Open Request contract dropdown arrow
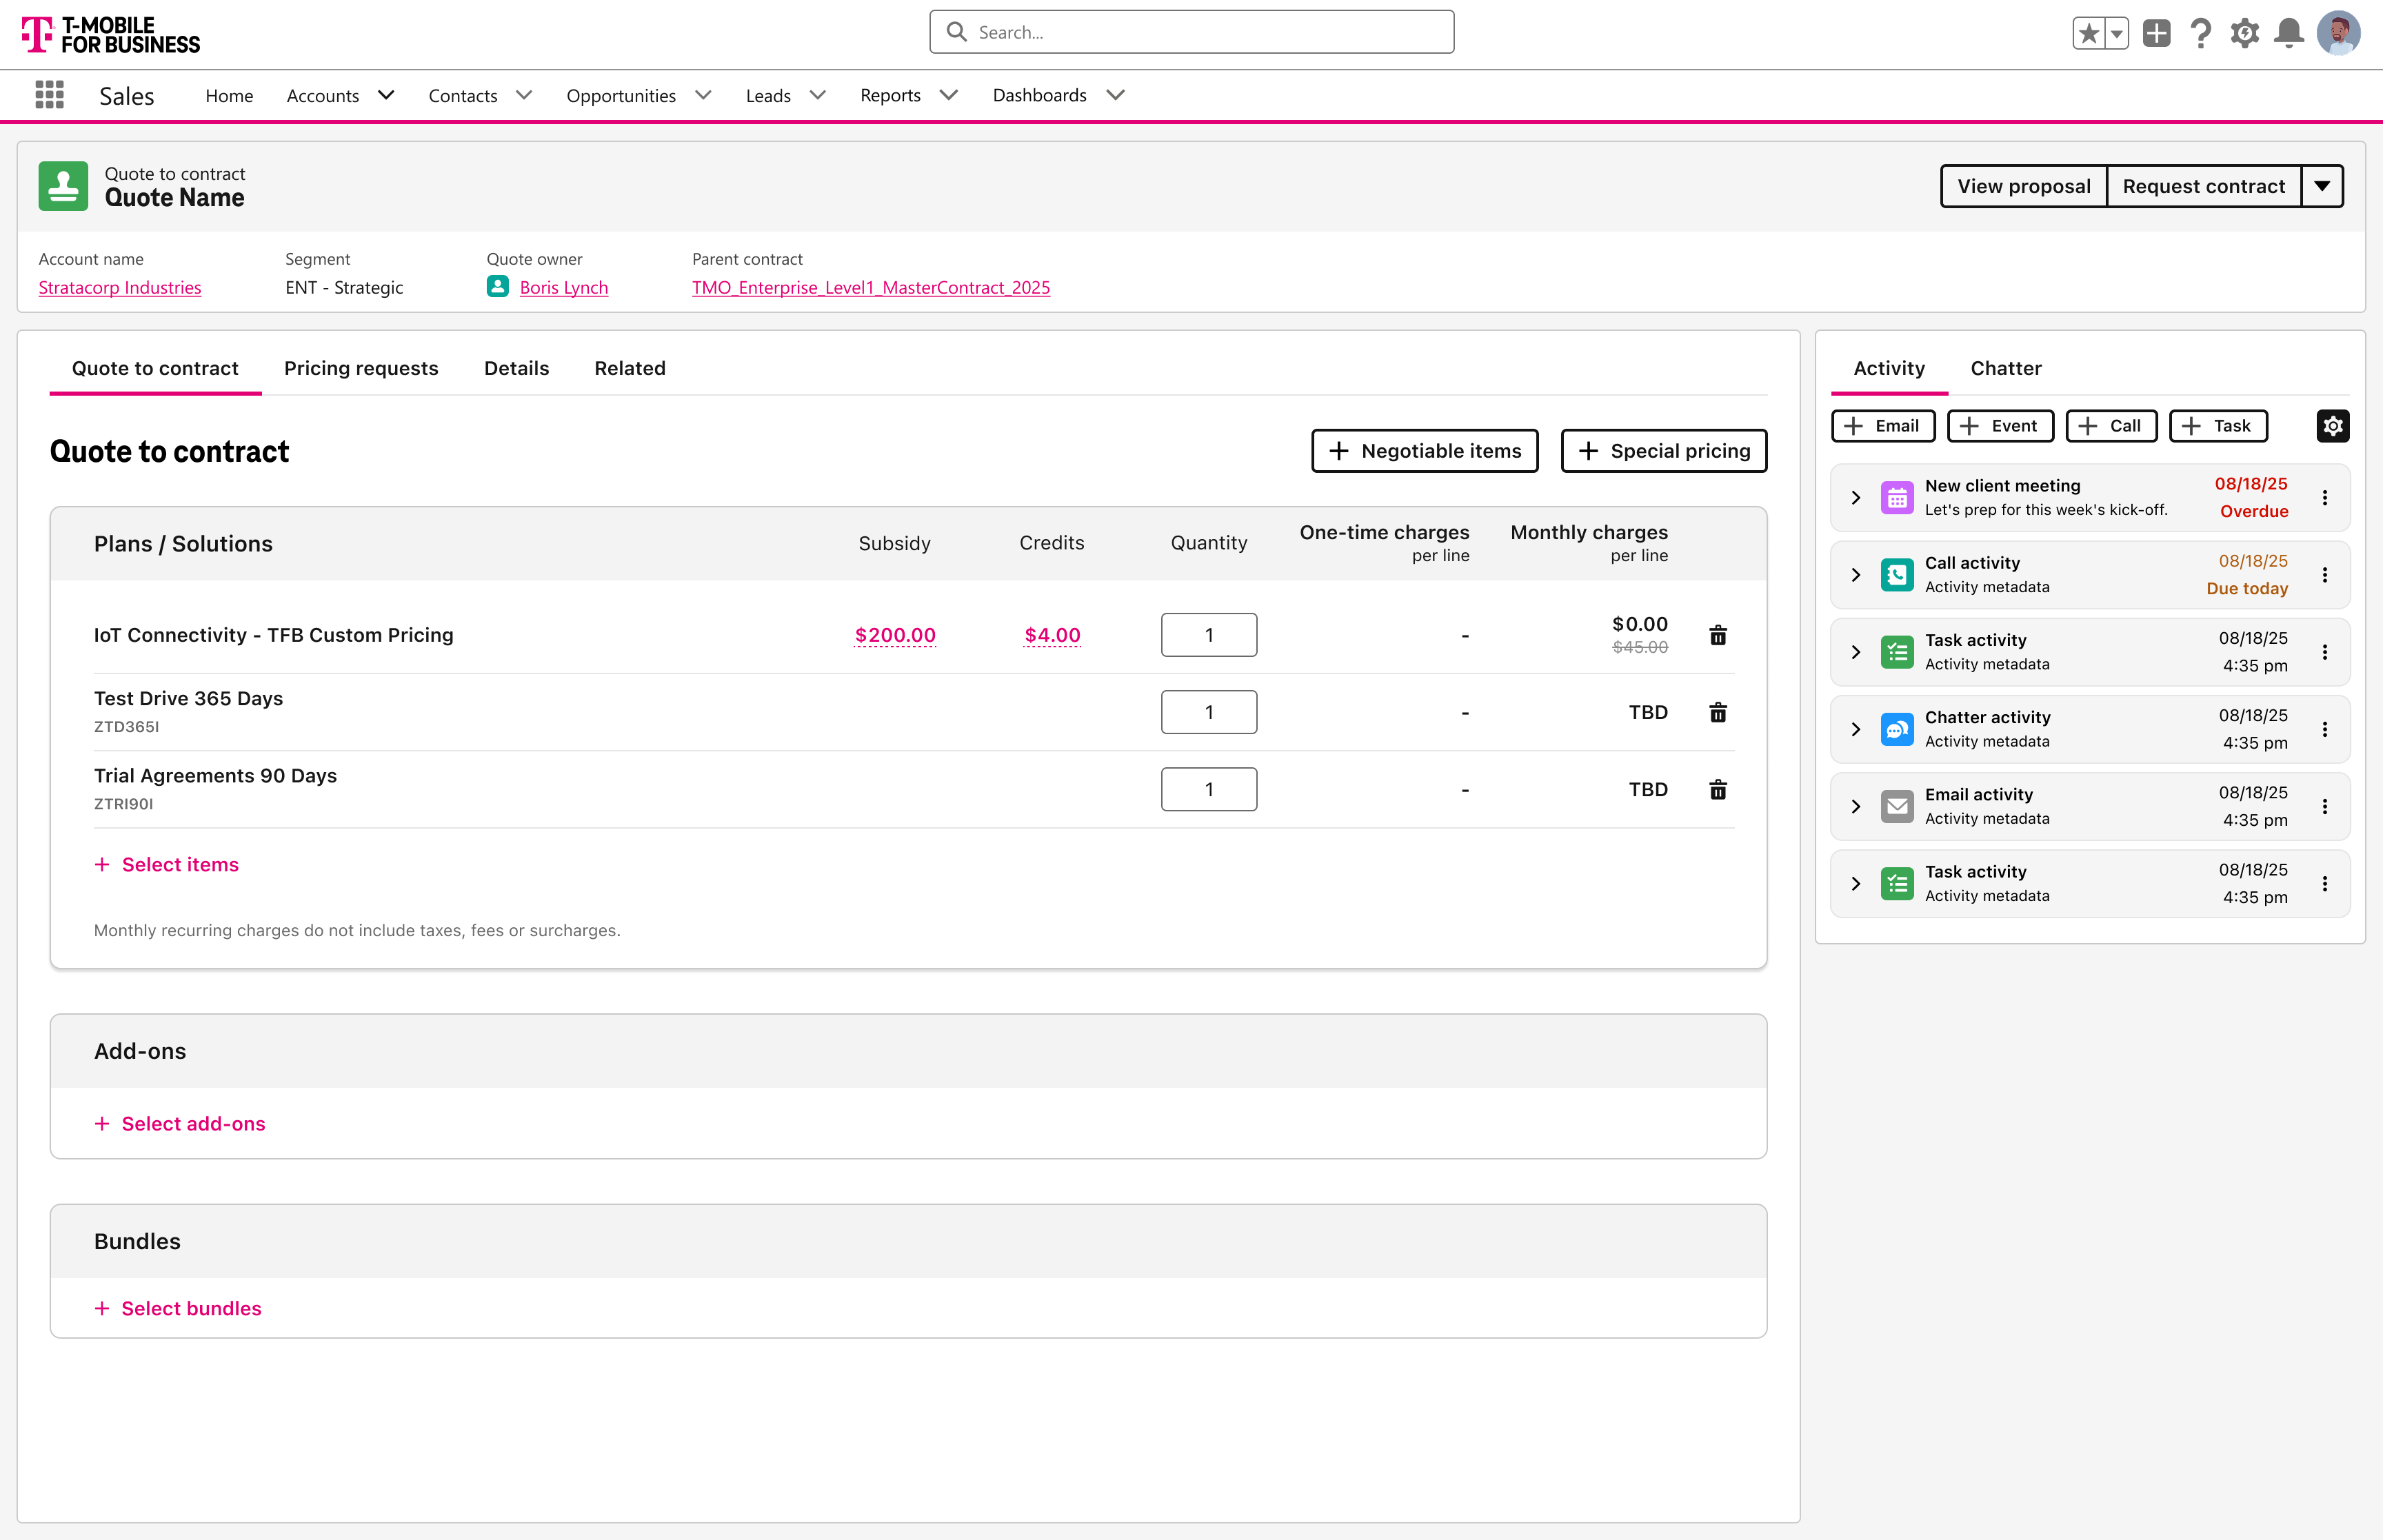This screenshot has width=2383, height=1540. click(x=2322, y=186)
